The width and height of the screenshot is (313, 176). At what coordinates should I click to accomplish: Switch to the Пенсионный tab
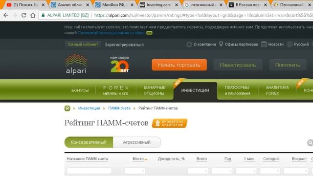click(291, 5)
